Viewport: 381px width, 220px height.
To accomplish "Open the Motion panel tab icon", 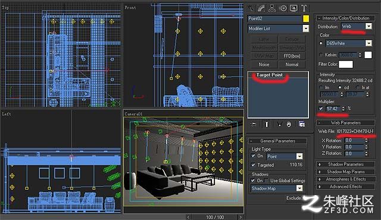I will click(283, 8).
